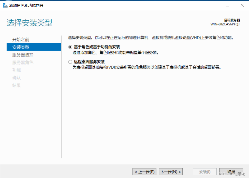The image size is (249, 178).
Task: Click the installation type intro sentence mentioning VHD
Action: pos(151,38)
